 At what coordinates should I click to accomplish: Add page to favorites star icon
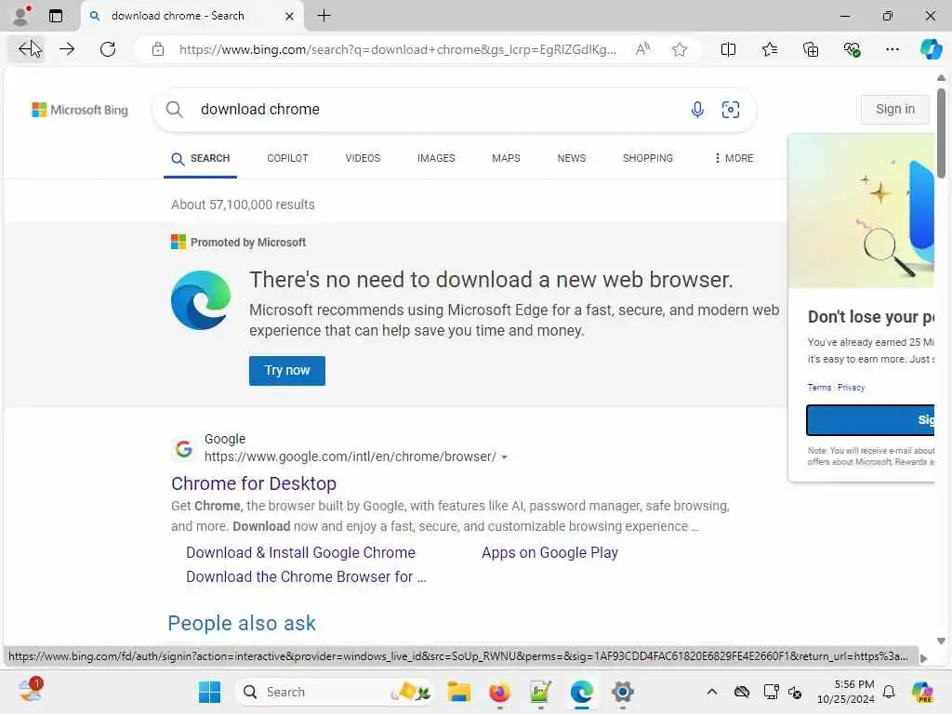tap(680, 49)
